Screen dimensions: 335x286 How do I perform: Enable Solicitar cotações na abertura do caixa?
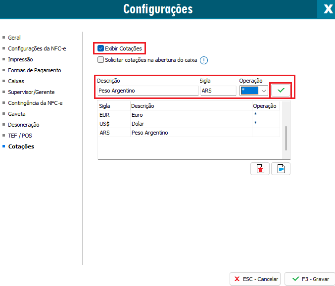point(101,60)
